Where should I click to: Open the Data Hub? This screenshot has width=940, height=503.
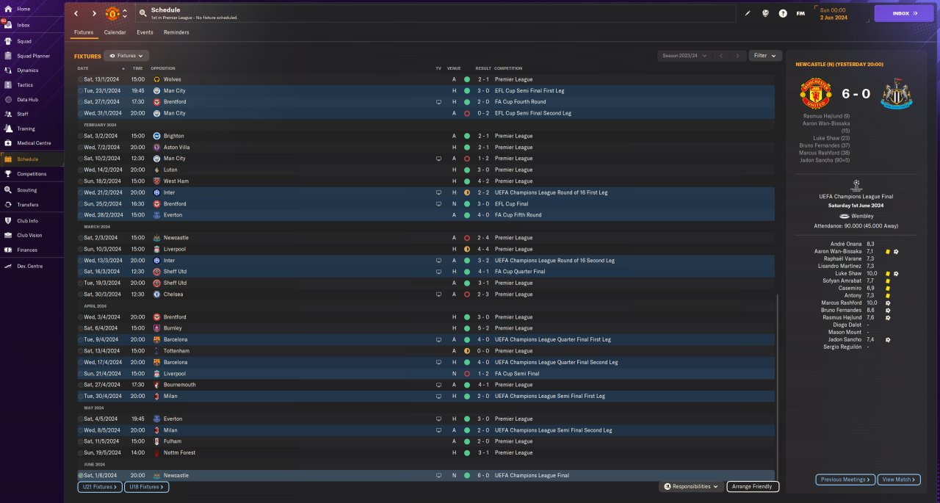pos(27,99)
